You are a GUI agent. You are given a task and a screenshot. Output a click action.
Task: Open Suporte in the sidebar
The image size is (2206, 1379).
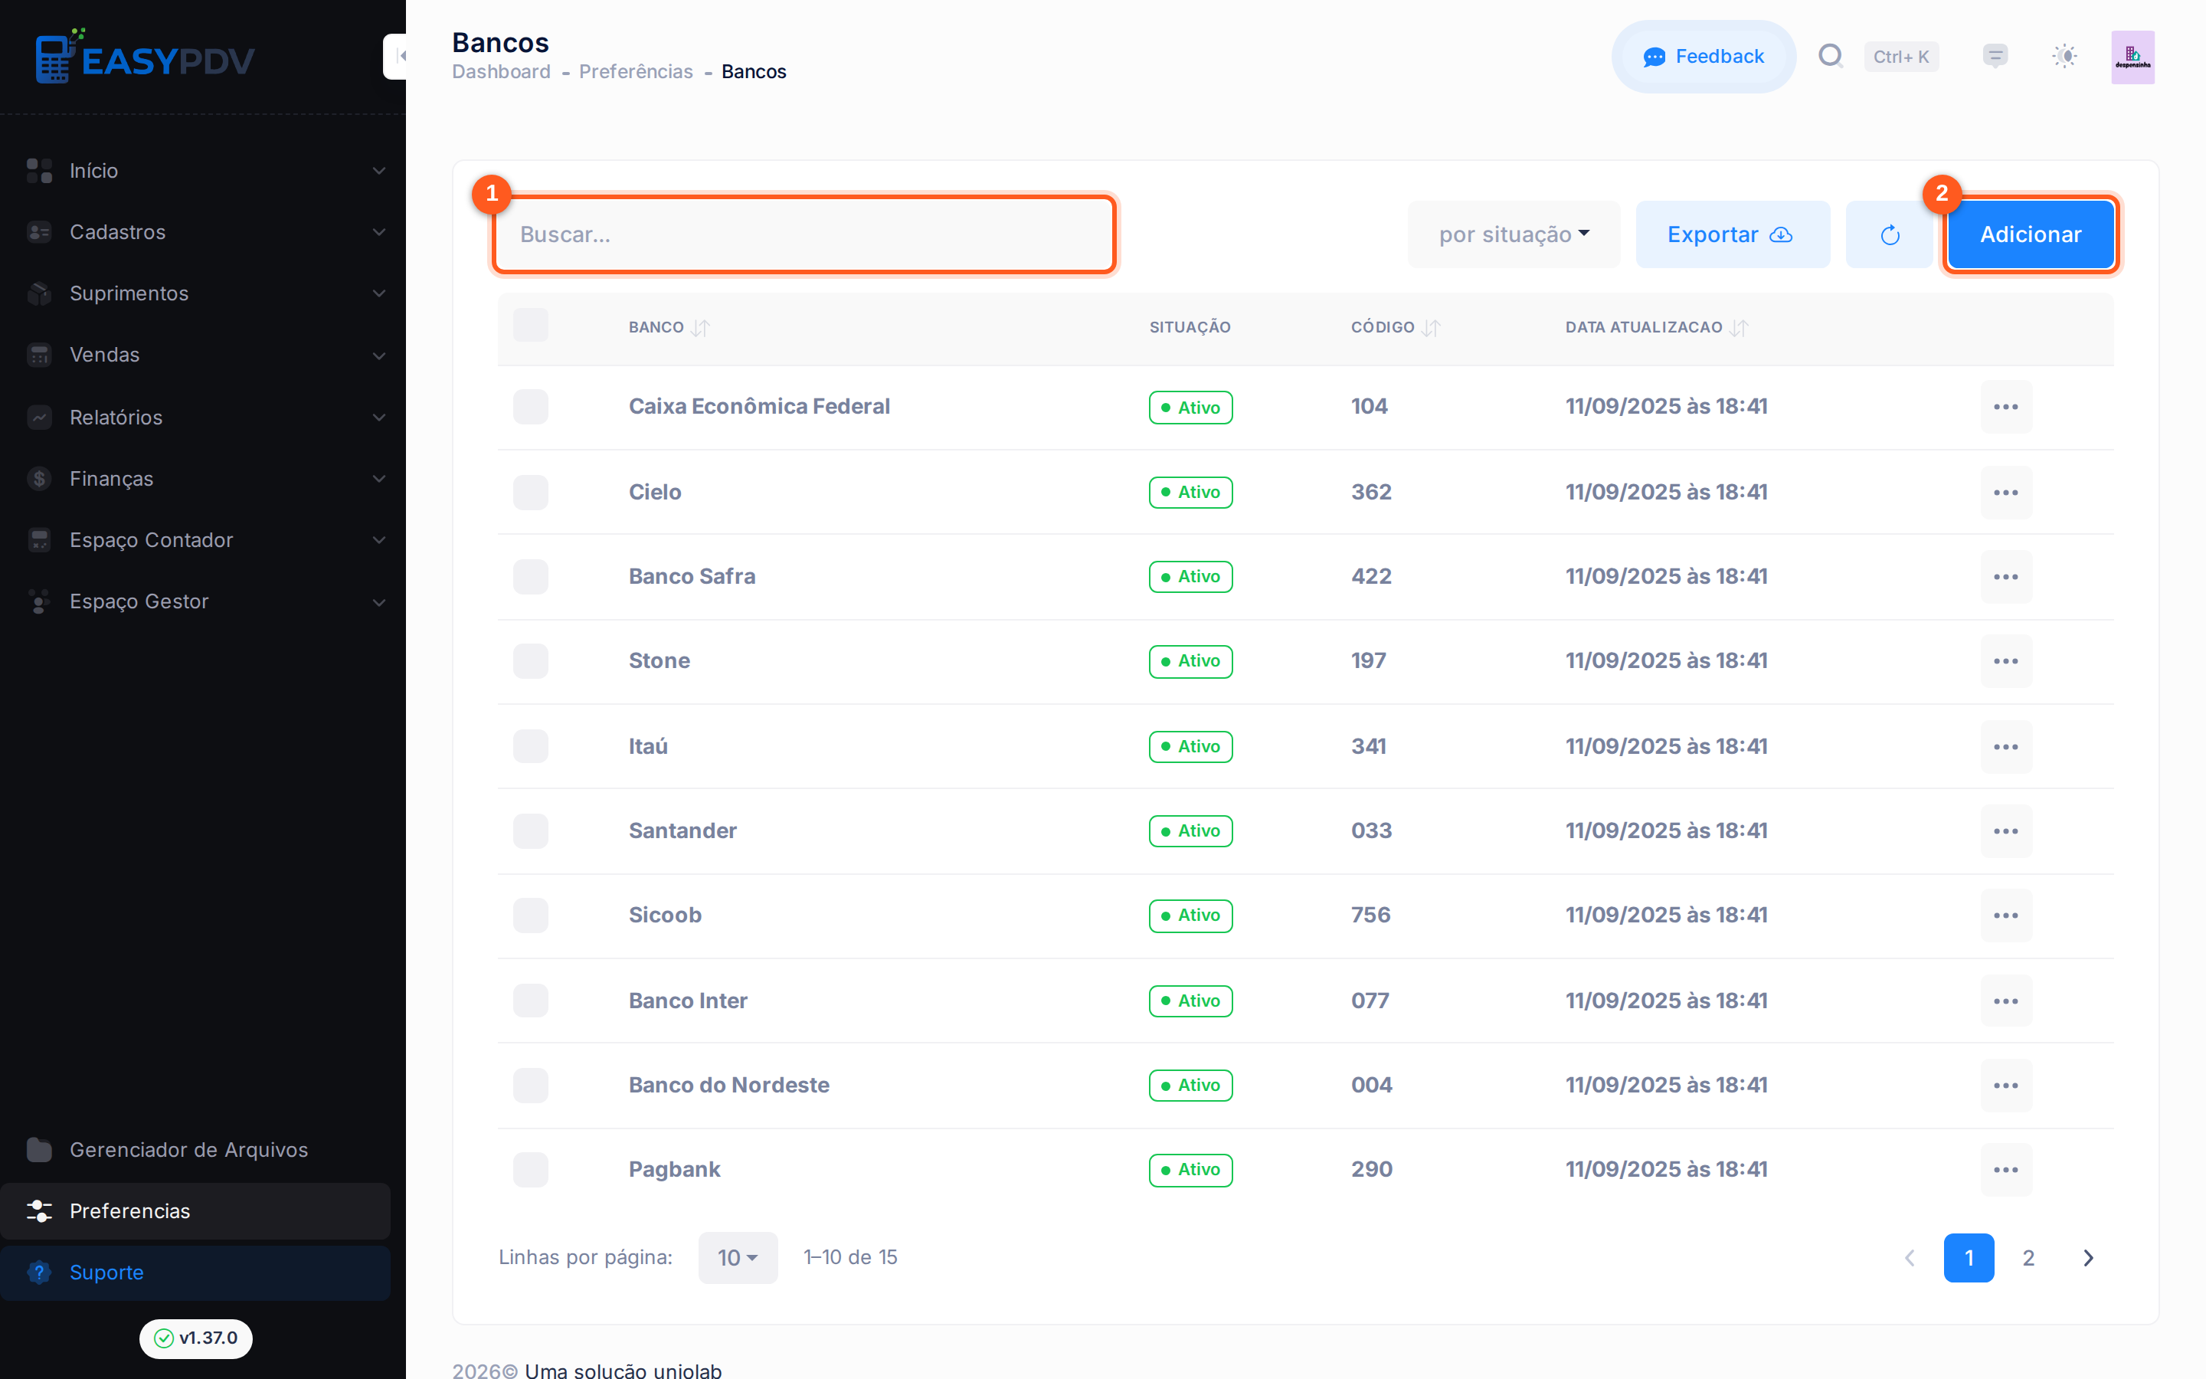(x=195, y=1273)
